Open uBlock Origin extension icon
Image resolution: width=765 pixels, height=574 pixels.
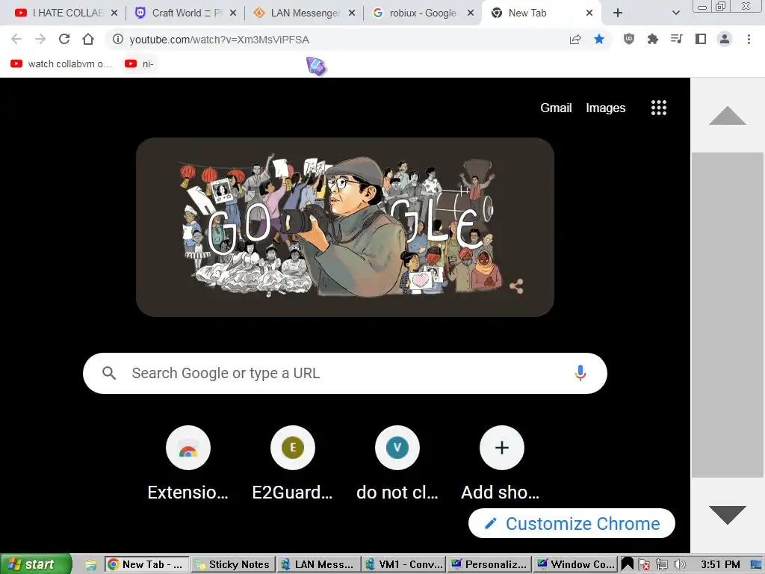[x=629, y=39]
